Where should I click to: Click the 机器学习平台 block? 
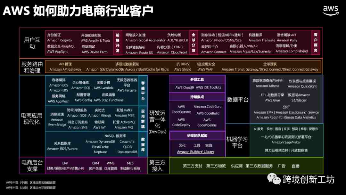click(x=237, y=142)
